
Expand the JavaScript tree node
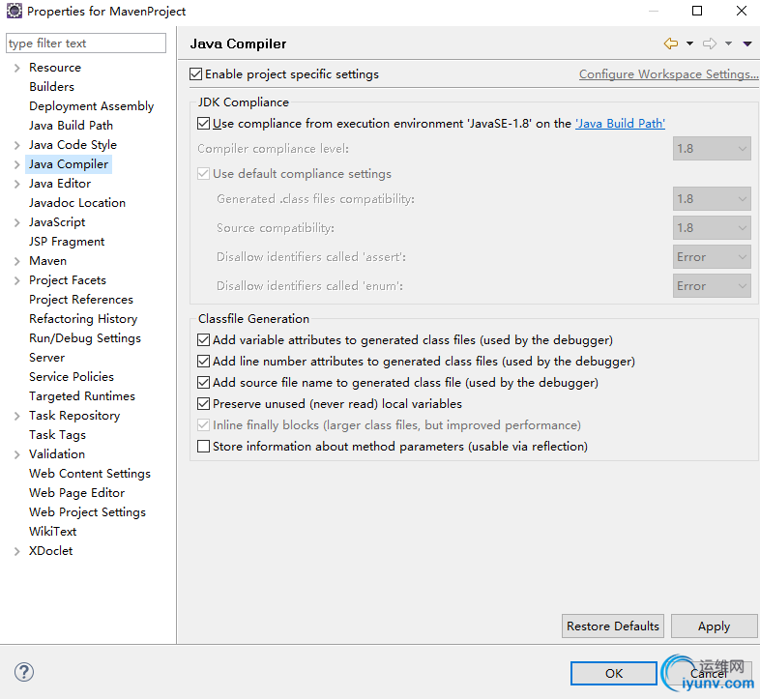[17, 223]
